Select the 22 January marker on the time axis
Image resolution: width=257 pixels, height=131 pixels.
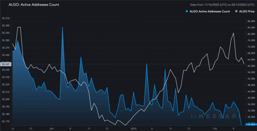(189, 128)
